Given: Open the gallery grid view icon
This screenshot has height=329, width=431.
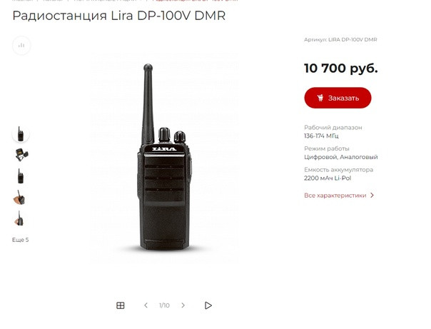Looking at the screenshot, I should (x=121, y=305).
